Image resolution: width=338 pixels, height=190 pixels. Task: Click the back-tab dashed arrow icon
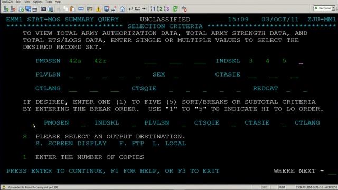[137, 9]
